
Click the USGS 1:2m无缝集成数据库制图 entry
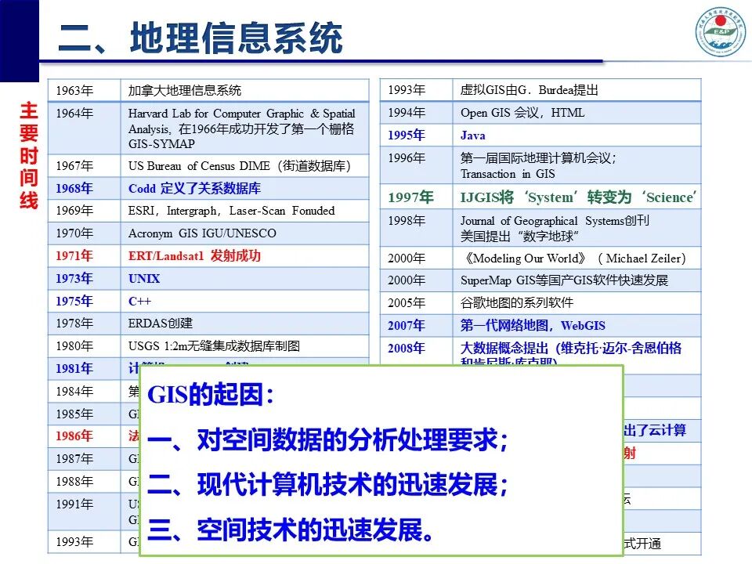point(244,345)
